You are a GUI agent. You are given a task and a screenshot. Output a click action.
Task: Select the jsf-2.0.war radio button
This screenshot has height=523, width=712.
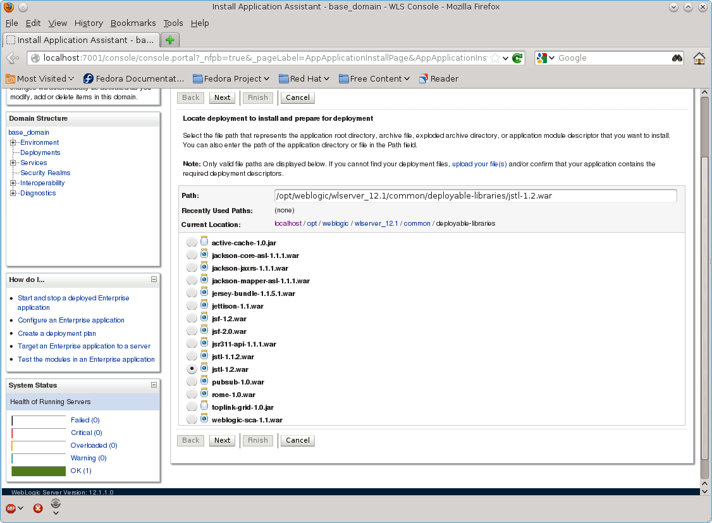pyautogui.click(x=192, y=330)
